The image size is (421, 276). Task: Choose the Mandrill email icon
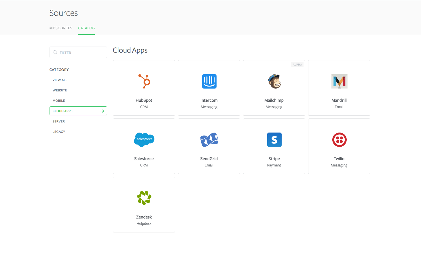[339, 81]
